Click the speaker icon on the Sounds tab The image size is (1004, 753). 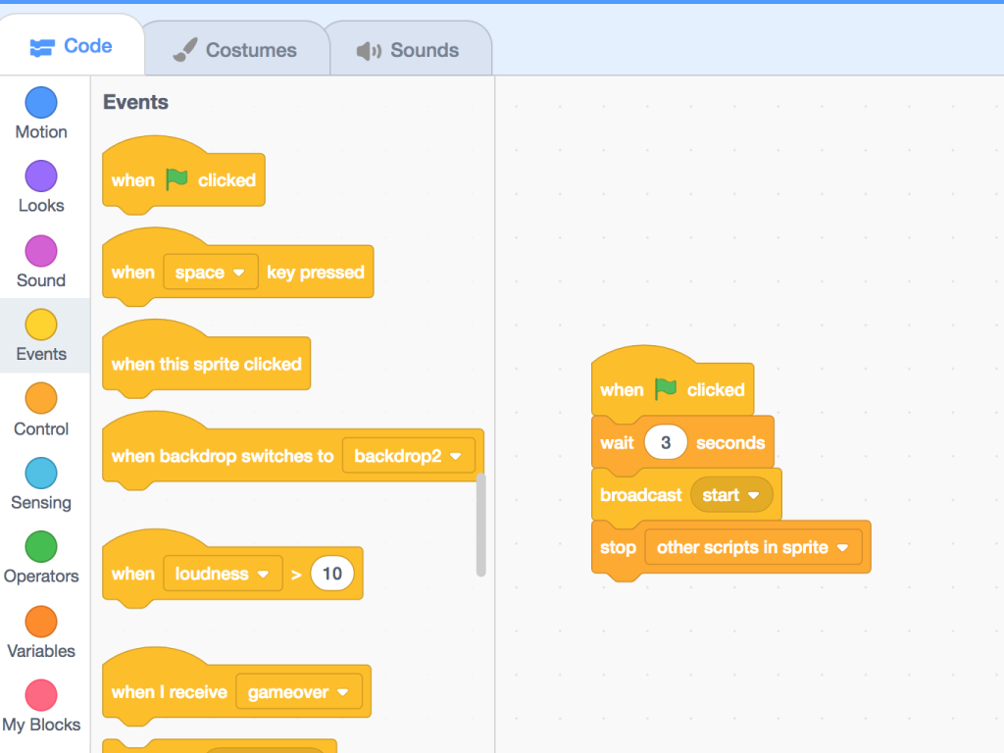click(x=369, y=51)
